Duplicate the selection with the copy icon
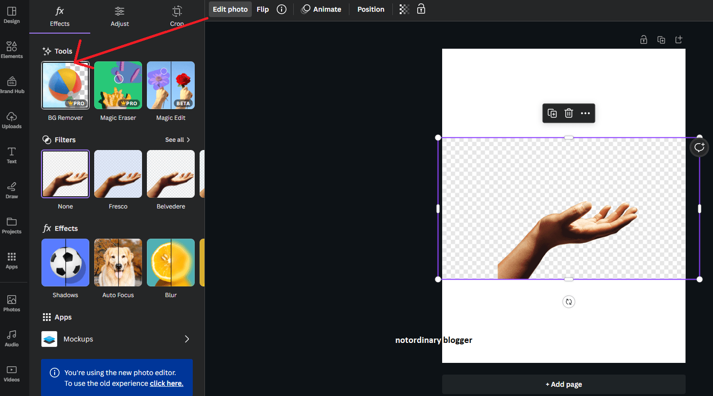Screen dimensions: 713x396 [552, 113]
